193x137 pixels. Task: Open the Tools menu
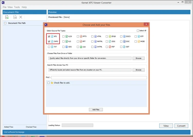pyautogui.click(x=17, y=7)
